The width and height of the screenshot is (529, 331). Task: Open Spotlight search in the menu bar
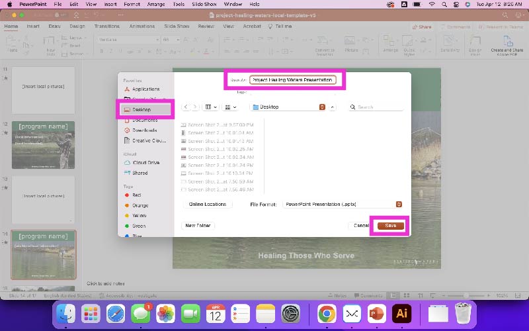[x=444, y=5]
